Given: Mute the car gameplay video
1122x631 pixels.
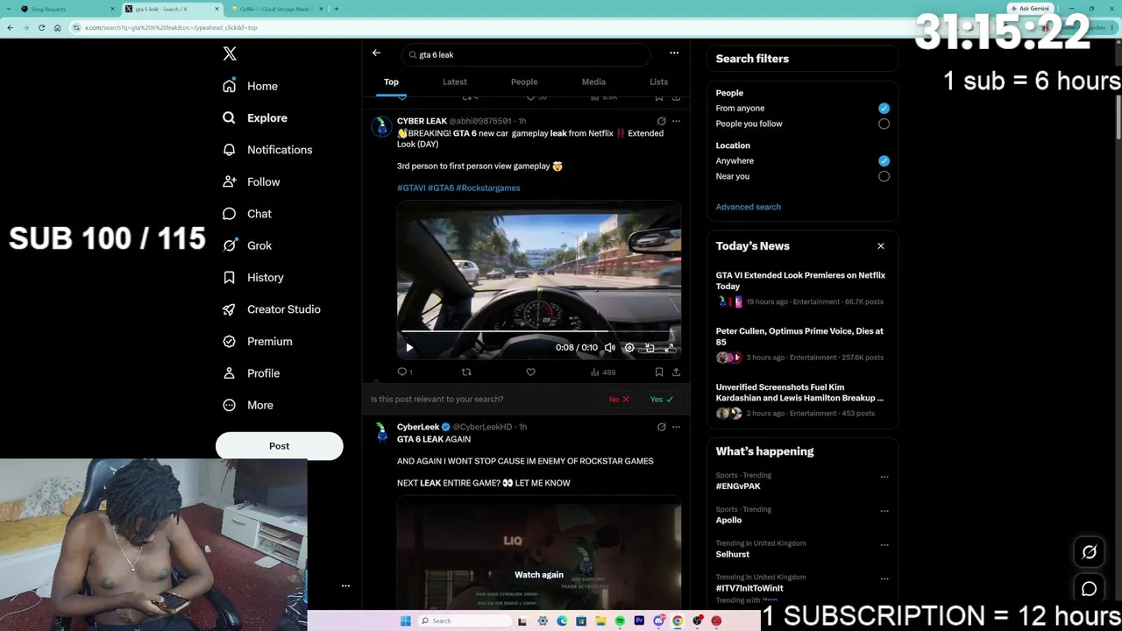Looking at the screenshot, I should [609, 348].
